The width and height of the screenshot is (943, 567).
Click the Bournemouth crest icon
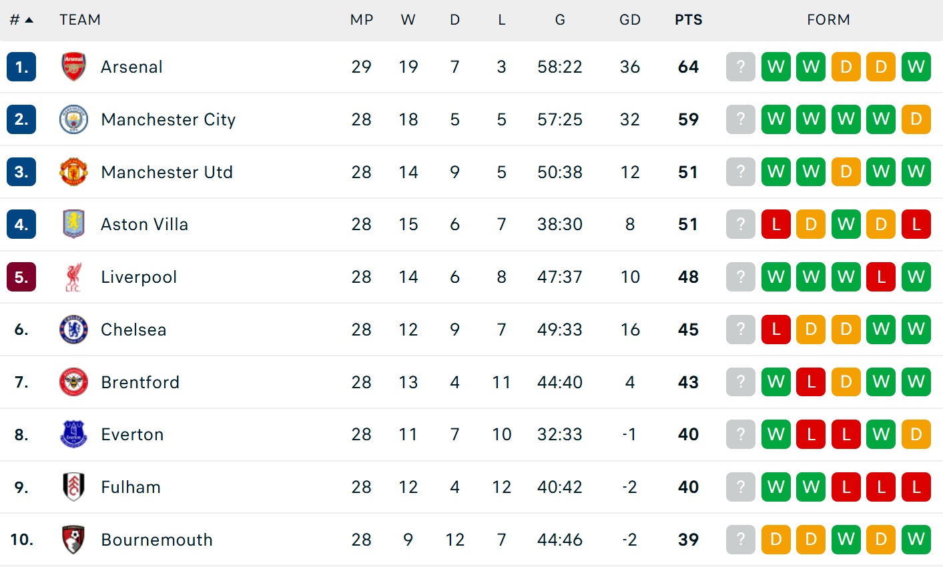[73, 540]
